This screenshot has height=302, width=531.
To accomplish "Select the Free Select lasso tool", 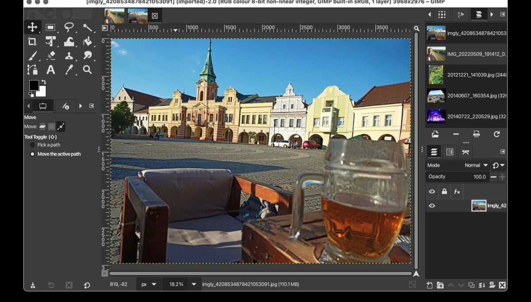I will pos(69,27).
